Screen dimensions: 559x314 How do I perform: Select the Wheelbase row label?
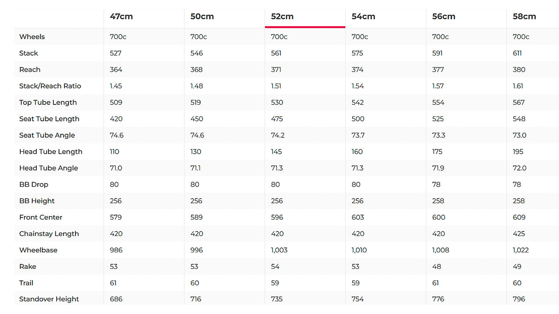pos(38,250)
